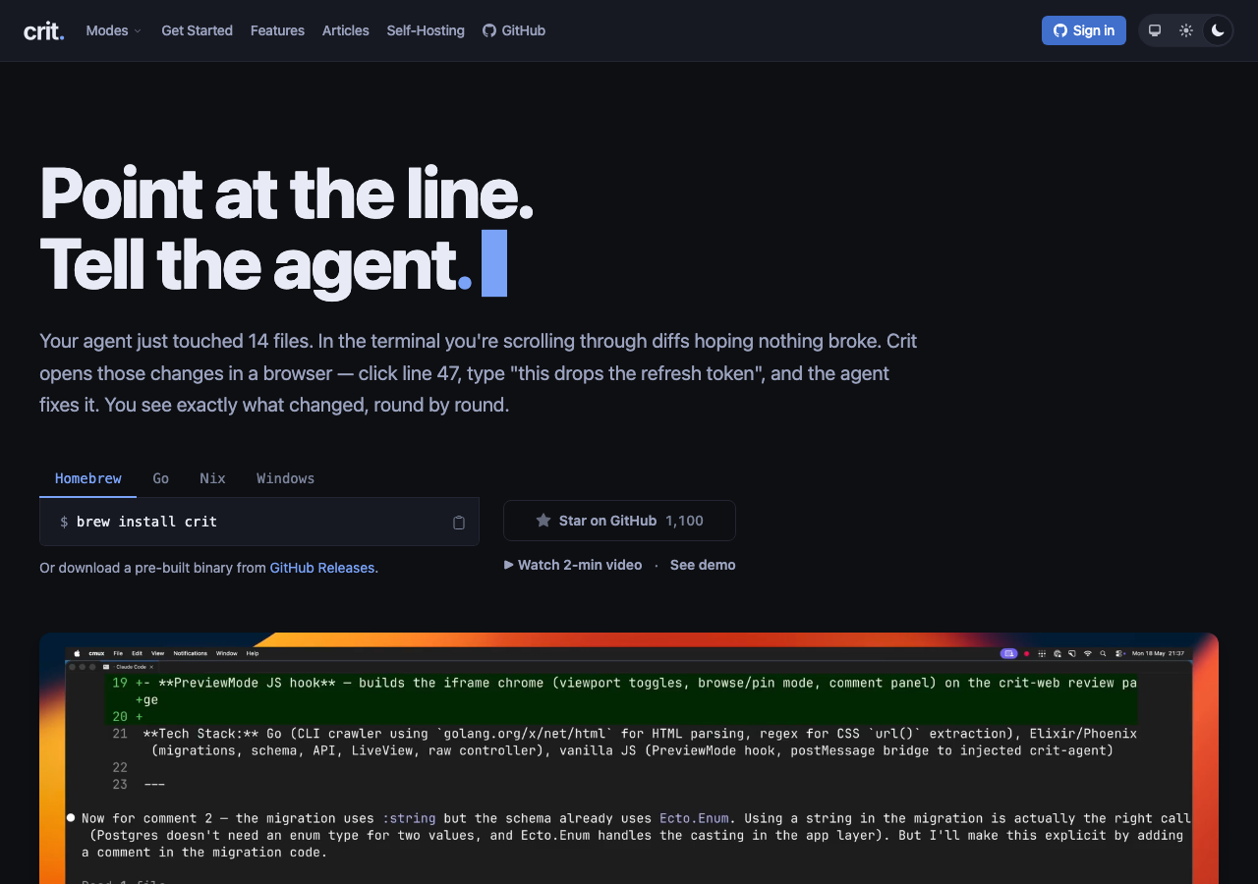Viewport: 1258px width, 884px height.
Task: Switch to dark theme
Action: (1218, 30)
